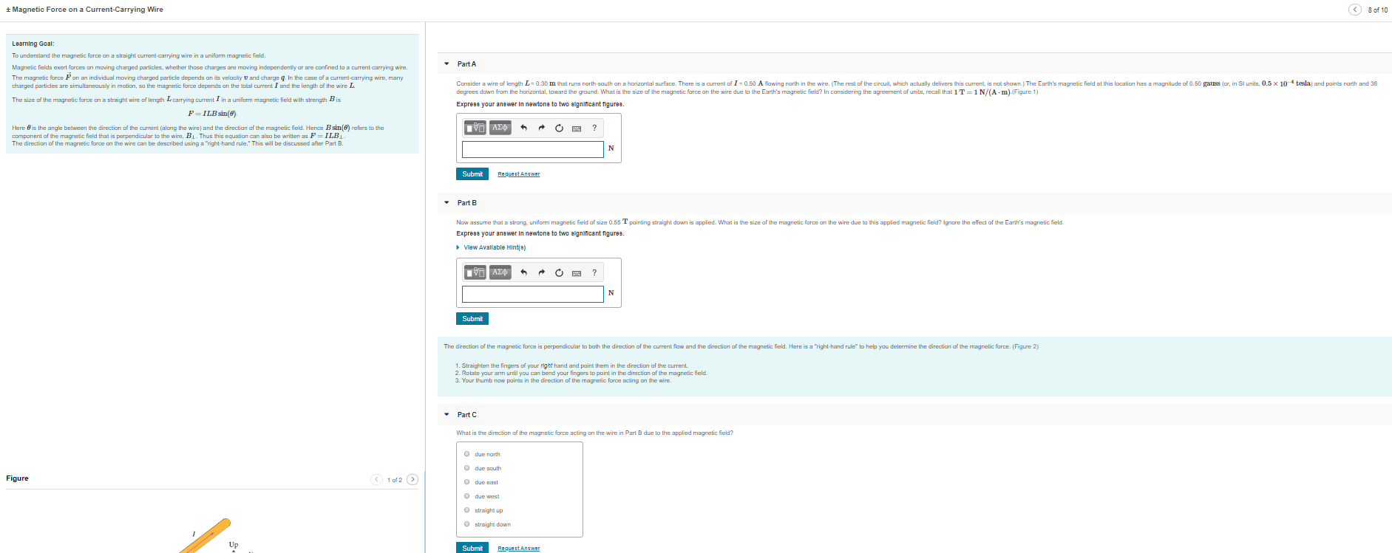
Task: Click the 'Figure' panel heading
Action: click(x=17, y=478)
